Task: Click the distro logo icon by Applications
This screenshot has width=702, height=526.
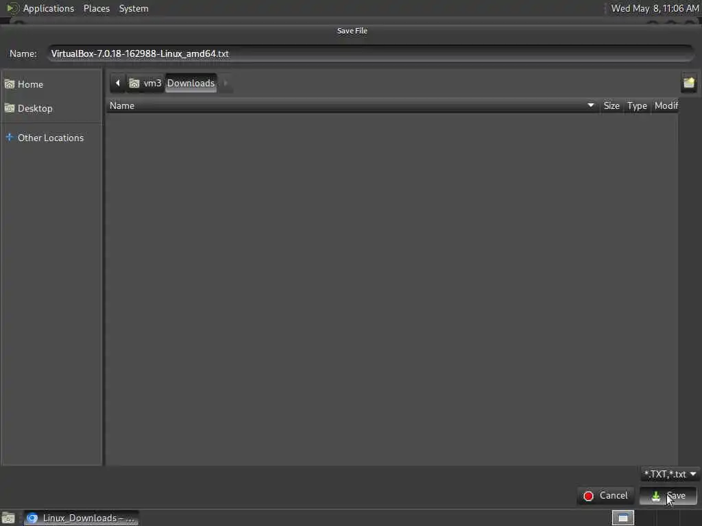Action: click(12, 8)
